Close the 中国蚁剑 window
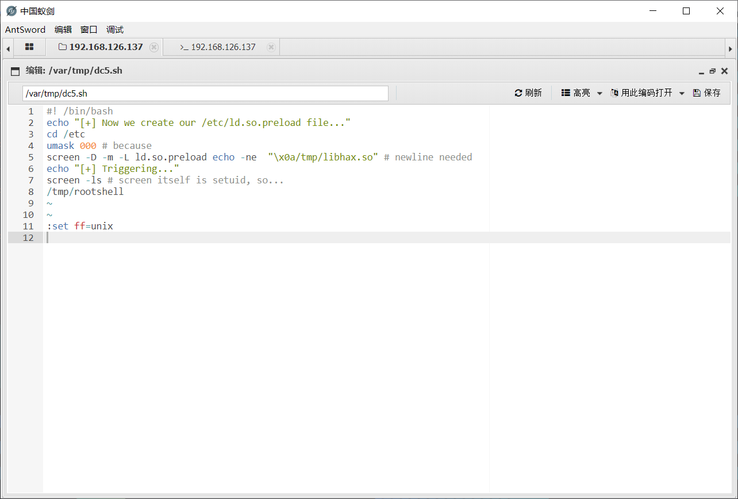 tap(720, 11)
